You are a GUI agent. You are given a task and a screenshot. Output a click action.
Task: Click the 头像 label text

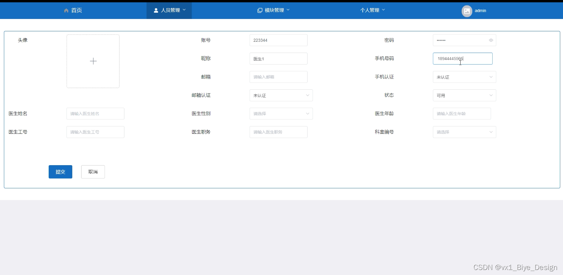pyautogui.click(x=22, y=40)
